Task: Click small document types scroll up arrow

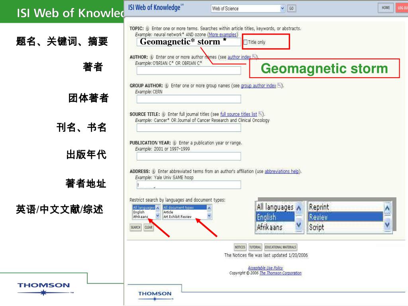Action: [x=209, y=208]
